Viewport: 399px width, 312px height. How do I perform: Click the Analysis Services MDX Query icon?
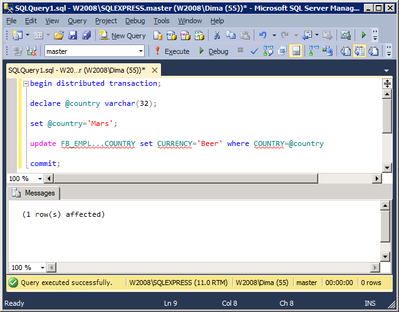point(172,35)
